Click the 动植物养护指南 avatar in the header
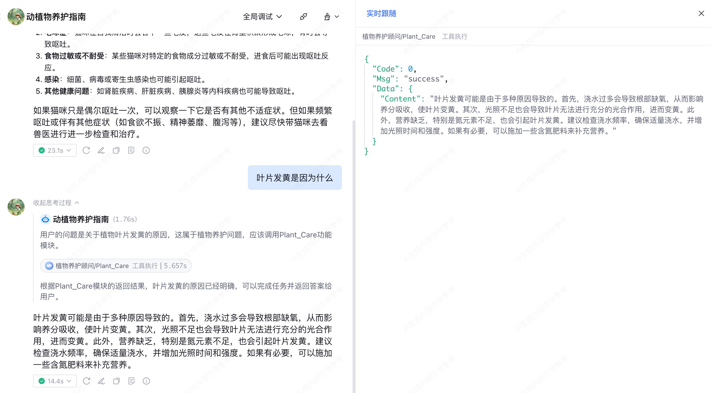This screenshot has width=711, height=393. 16,17
